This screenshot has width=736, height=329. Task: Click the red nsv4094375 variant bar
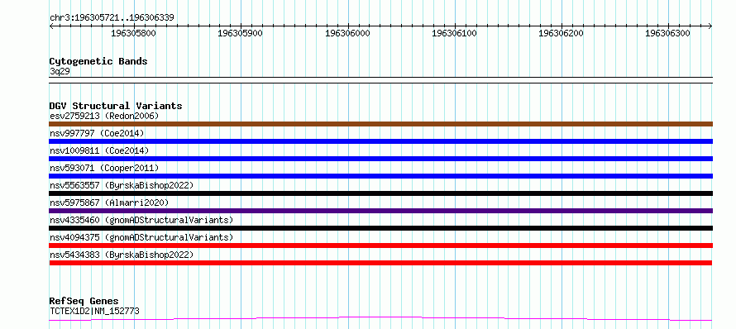tap(380, 246)
